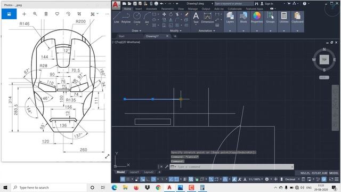The width and height of the screenshot is (341, 192).
Task: Select the Rotate tool in the Modify panel
Action: [171, 14]
